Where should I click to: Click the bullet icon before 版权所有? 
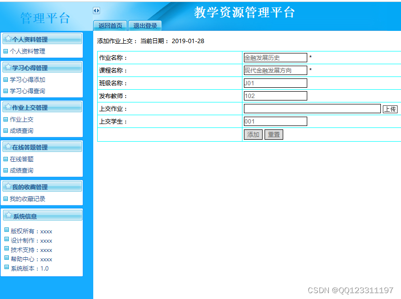[x=7, y=230]
